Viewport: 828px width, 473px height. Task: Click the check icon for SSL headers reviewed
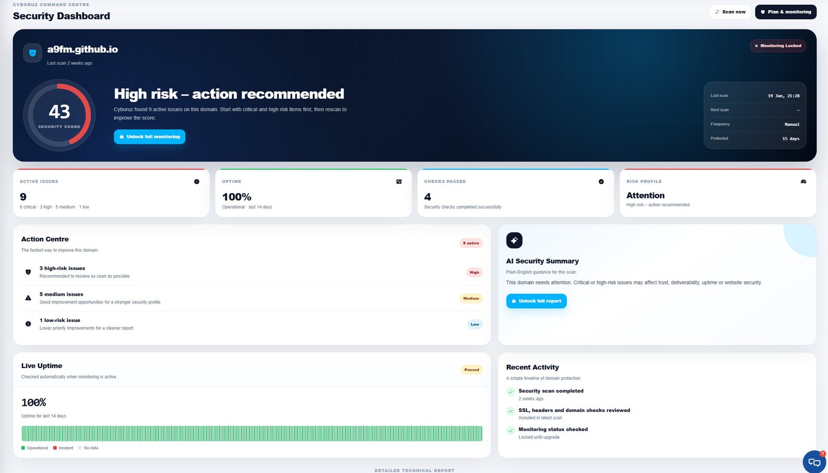pos(511,411)
